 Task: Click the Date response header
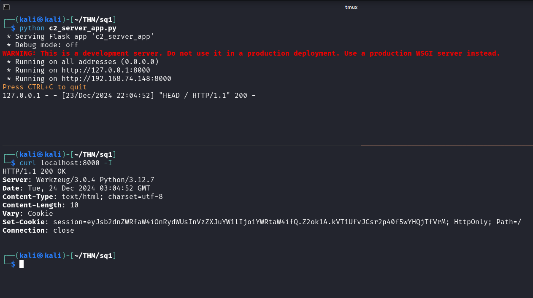(76, 188)
